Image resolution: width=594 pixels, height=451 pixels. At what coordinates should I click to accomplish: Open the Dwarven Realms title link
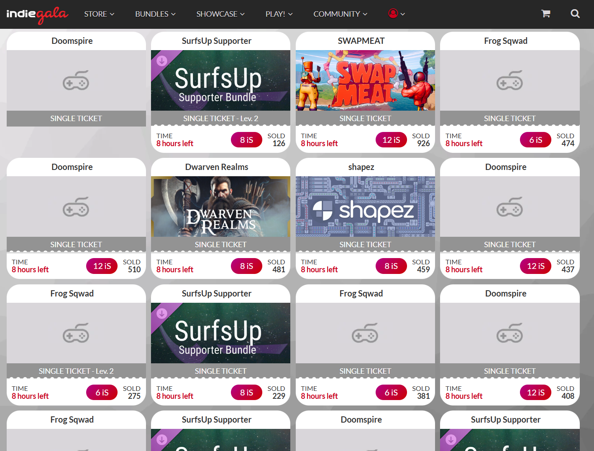[217, 167]
